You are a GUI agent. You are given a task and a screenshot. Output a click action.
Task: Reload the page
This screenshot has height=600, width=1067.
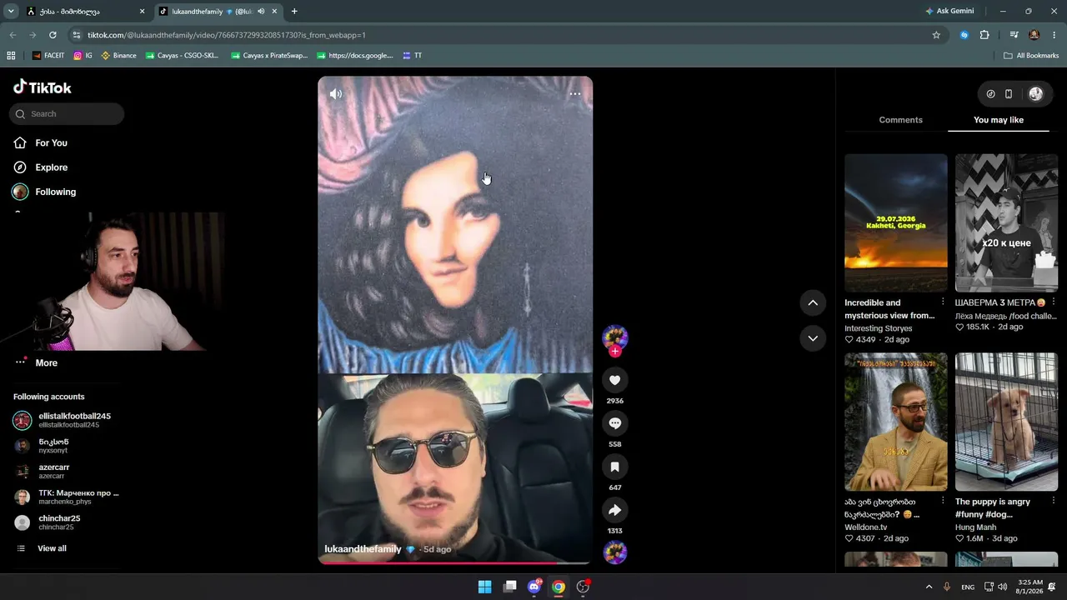click(53, 35)
